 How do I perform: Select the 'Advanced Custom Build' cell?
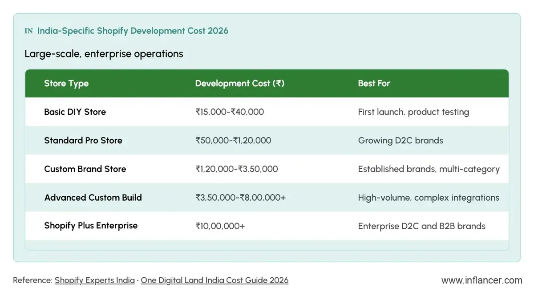coord(93,197)
